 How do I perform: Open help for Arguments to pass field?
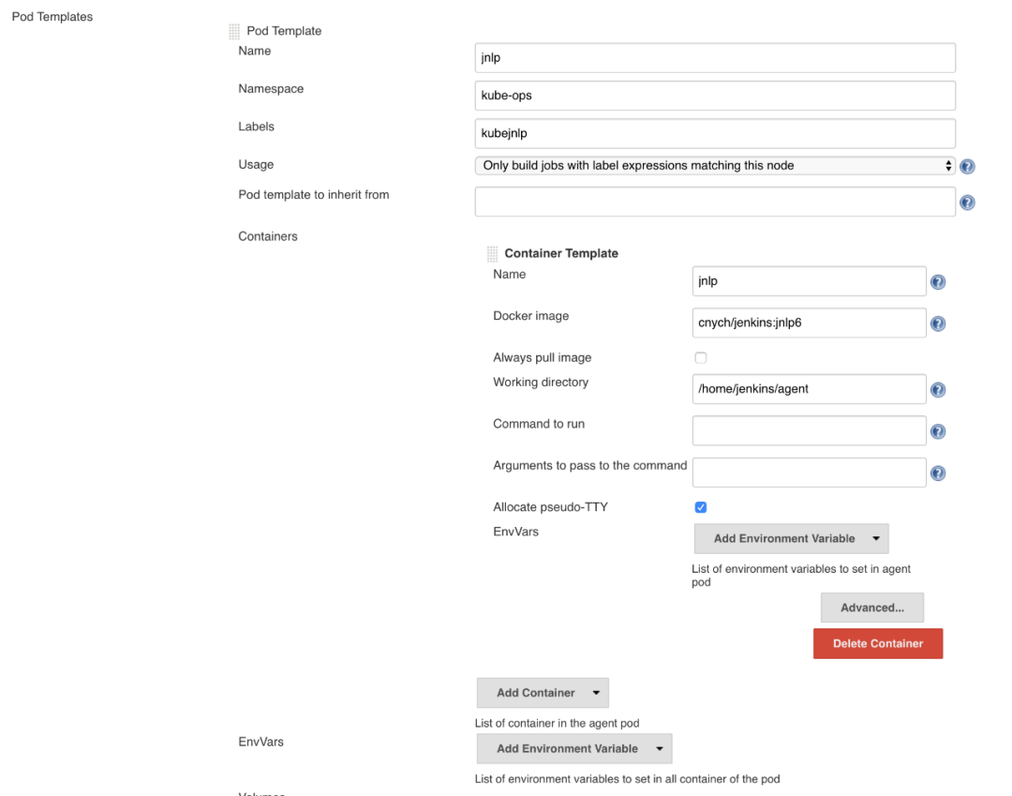(937, 473)
